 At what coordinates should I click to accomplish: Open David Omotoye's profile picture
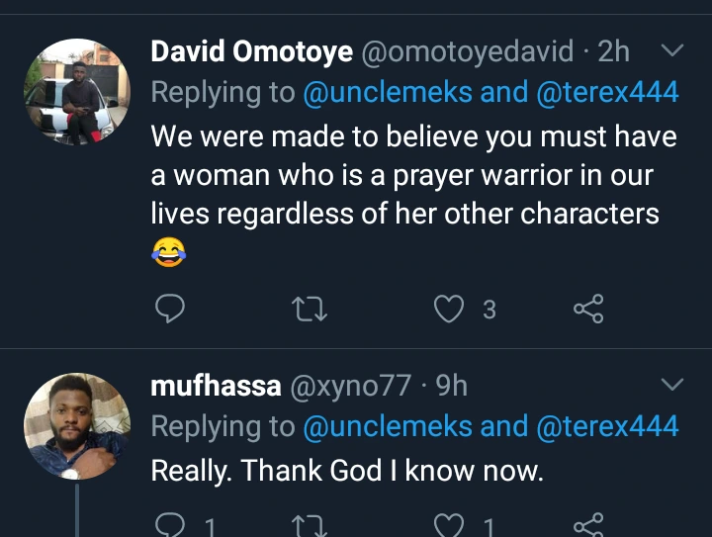pos(76,92)
